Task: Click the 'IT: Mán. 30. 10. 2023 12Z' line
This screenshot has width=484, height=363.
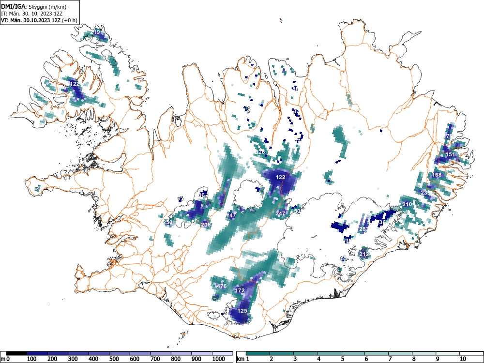Action: pyautogui.click(x=32, y=14)
